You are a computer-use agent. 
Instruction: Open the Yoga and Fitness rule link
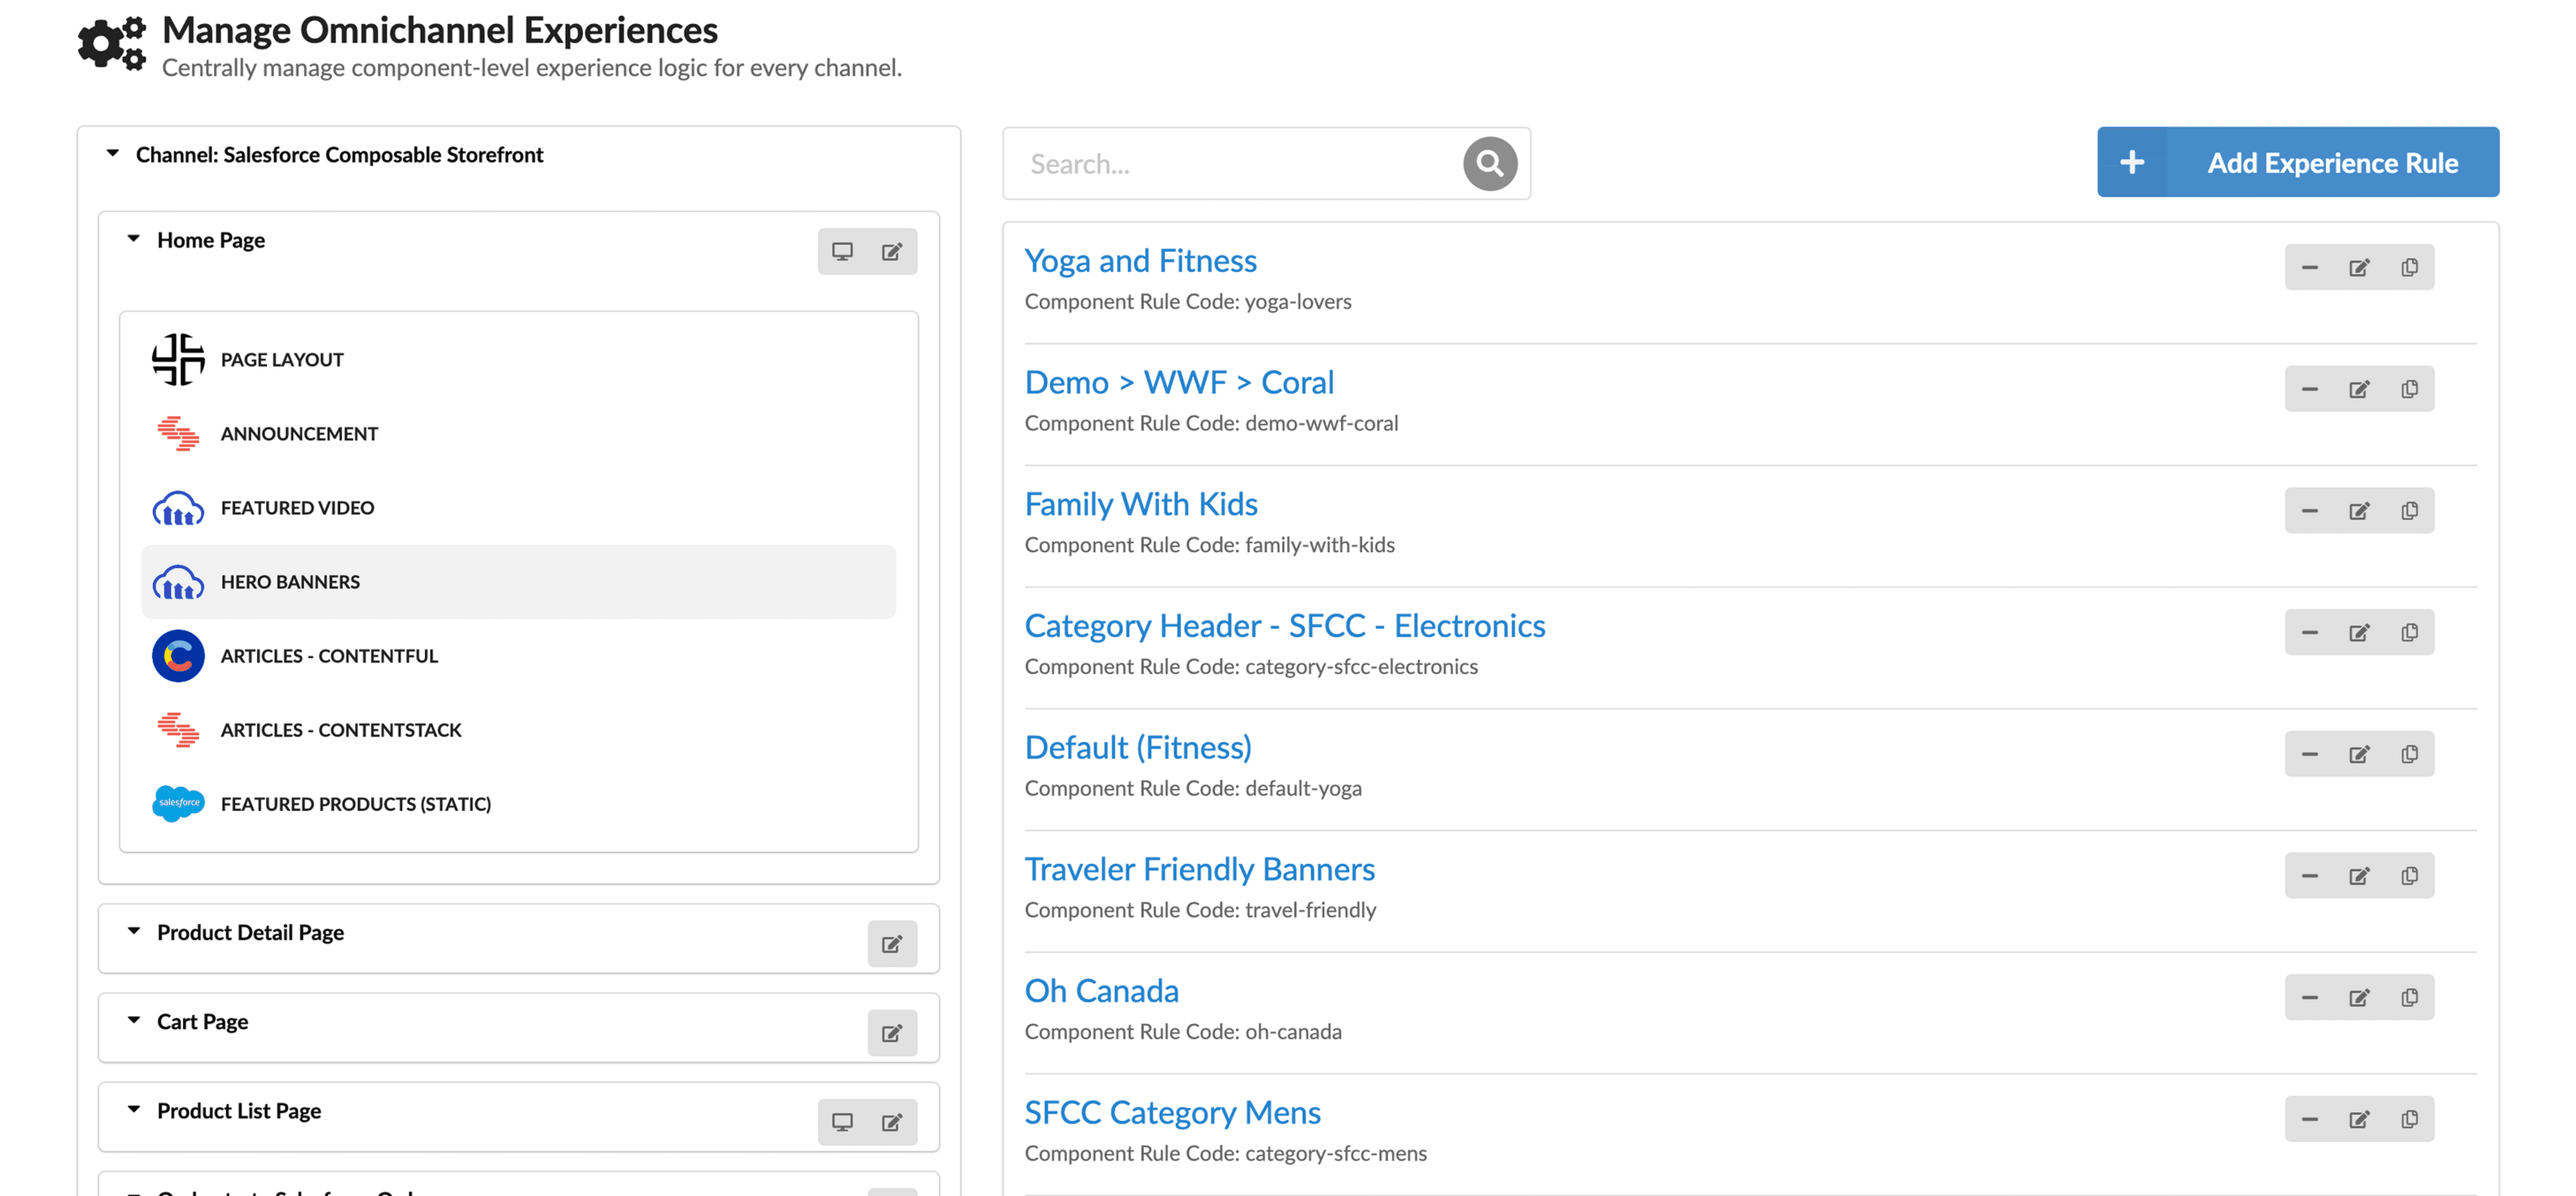click(1141, 260)
